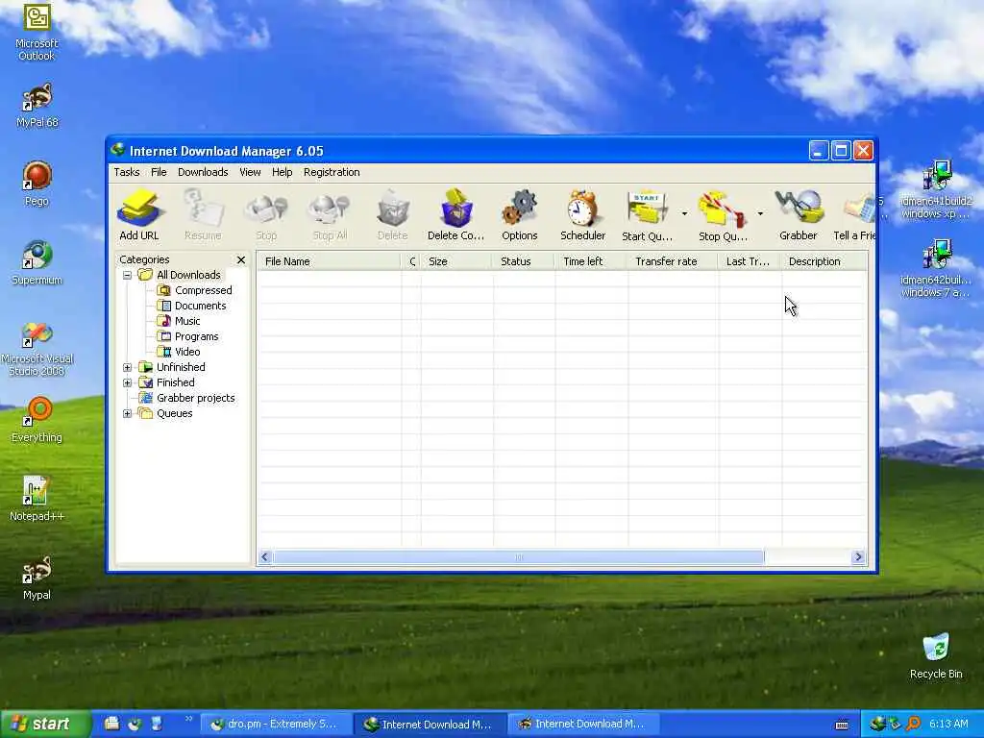Open the Scheduler clock icon
984x738 pixels.
coord(583,215)
